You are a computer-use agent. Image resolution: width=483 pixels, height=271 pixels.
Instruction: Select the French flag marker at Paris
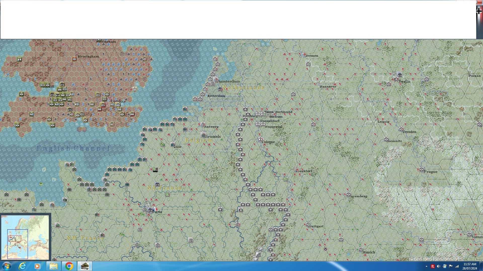[x=155, y=209]
